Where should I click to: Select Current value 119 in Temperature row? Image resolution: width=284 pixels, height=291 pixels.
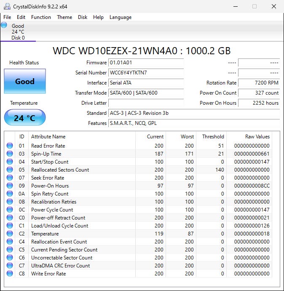(159, 234)
